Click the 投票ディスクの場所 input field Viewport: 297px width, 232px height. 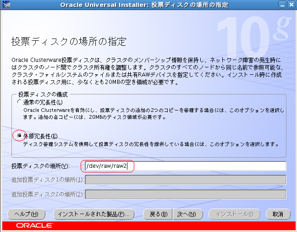click(186, 166)
